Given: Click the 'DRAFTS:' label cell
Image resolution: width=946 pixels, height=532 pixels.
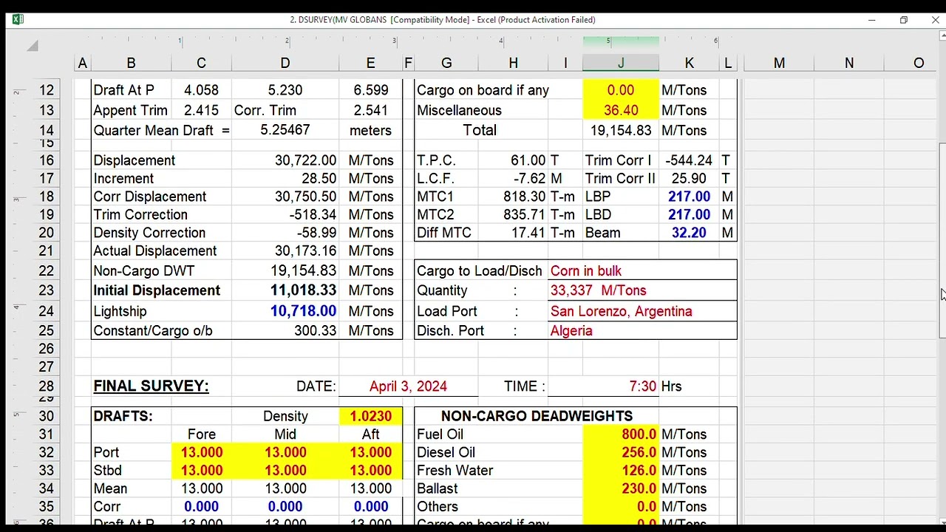Looking at the screenshot, I should point(123,416).
